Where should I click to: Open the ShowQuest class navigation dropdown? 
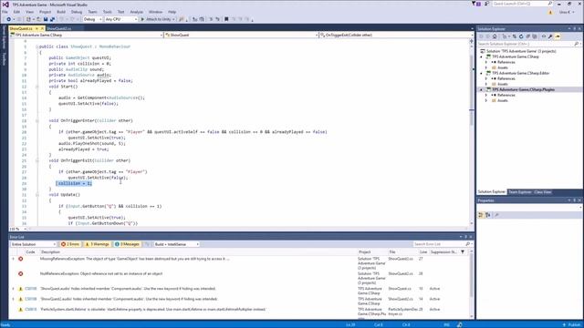point(241,35)
